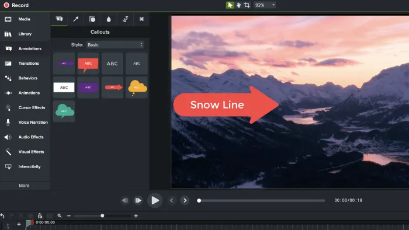Viewport: 409px width, 230px height.
Task: Select the sketch motion subtab icon
Action: (125, 19)
